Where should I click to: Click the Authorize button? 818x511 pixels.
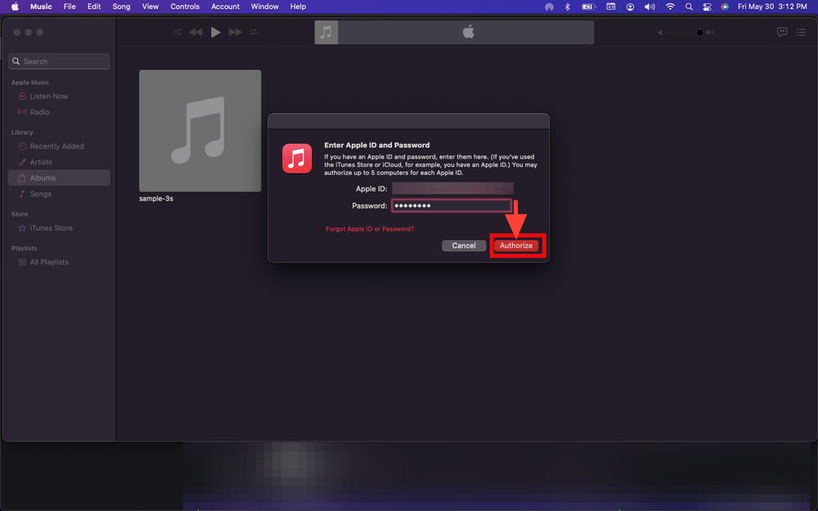click(516, 244)
